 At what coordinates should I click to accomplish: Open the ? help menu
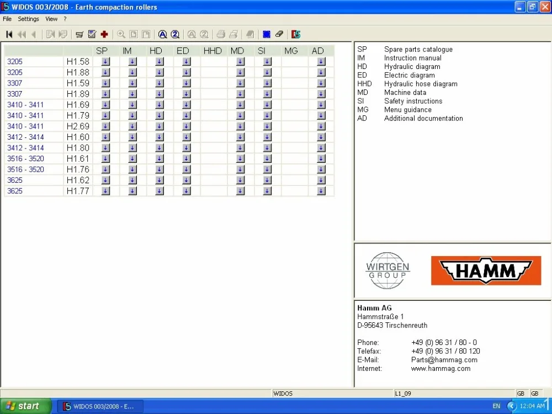pyautogui.click(x=65, y=19)
